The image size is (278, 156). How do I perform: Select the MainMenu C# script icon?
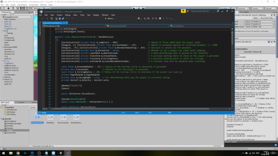[50, 117]
